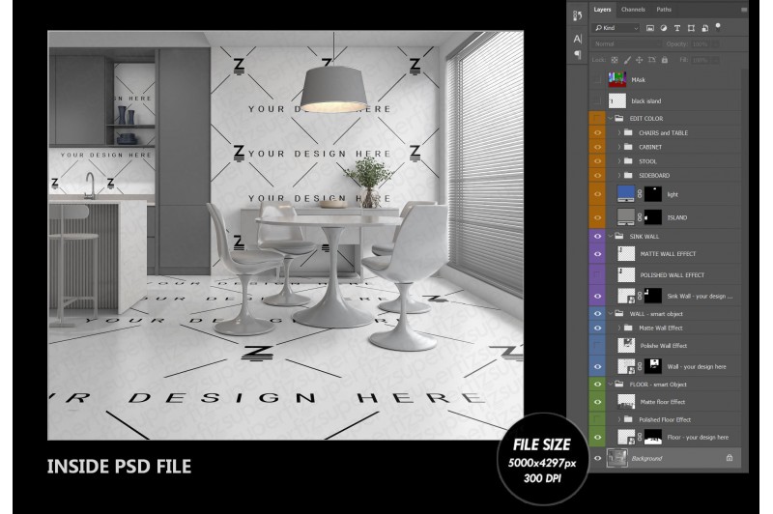The height and width of the screenshot is (514, 773).
Task: Select the Background layer thumbnail
Action: (x=616, y=458)
